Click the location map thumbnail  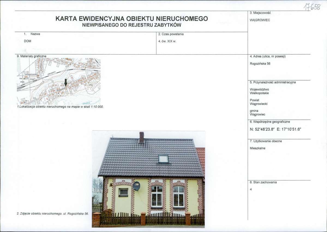59,81
